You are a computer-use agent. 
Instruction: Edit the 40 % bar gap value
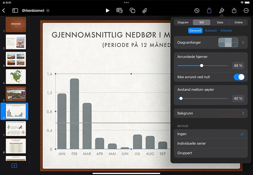point(238,98)
